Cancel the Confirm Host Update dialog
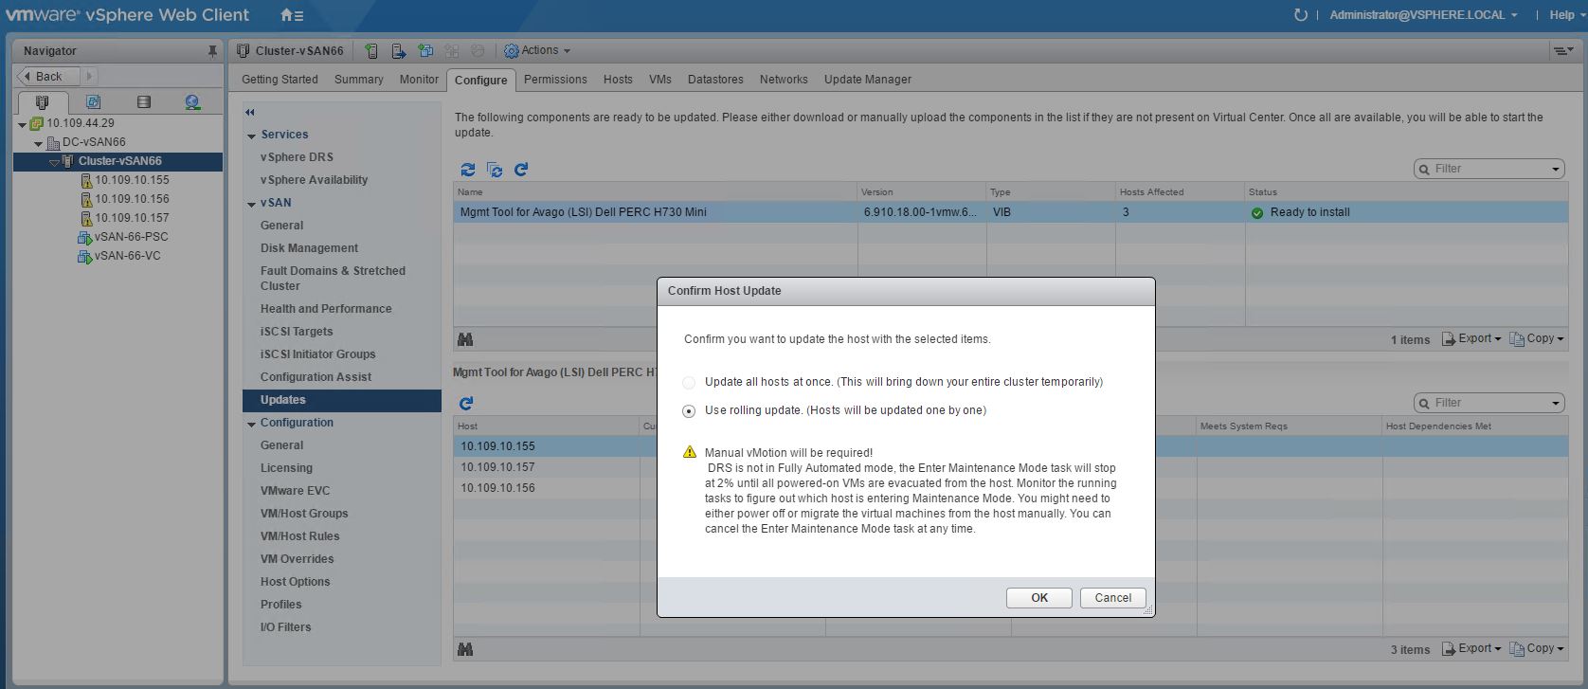 pos(1112,598)
